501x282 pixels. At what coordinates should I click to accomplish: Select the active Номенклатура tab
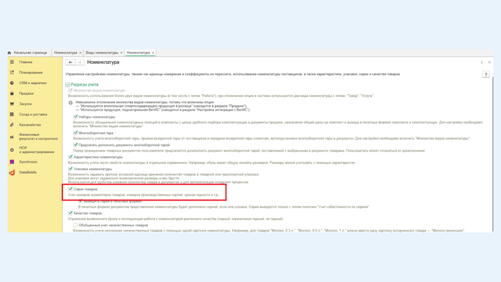[x=138, y=53]
